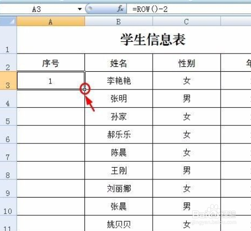Select gender cell for 王刚

(x=187, y=171)
